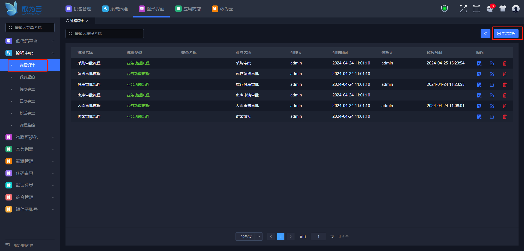524x251 pixels.
Task: Delete the 访客审批流程 row
Action: (505, 117)
